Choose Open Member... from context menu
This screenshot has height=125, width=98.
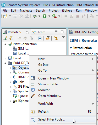pos(63,96)
